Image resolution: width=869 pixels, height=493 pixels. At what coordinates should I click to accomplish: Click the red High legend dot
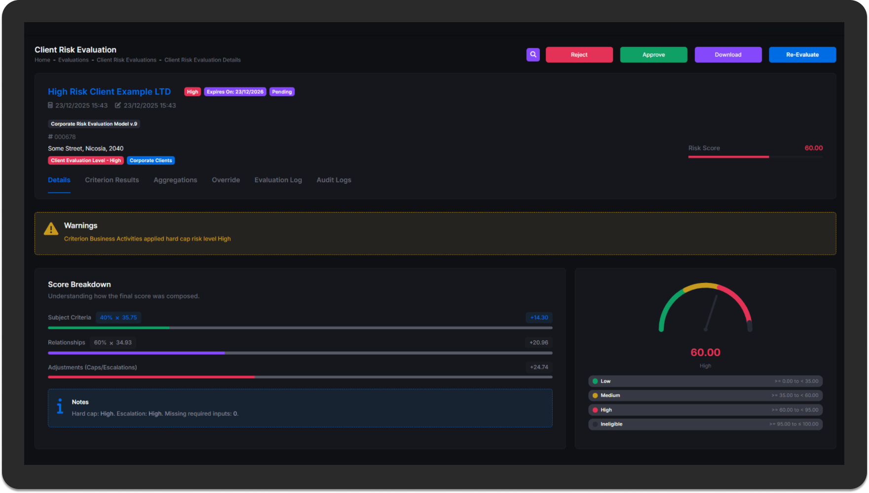point(595,410)
